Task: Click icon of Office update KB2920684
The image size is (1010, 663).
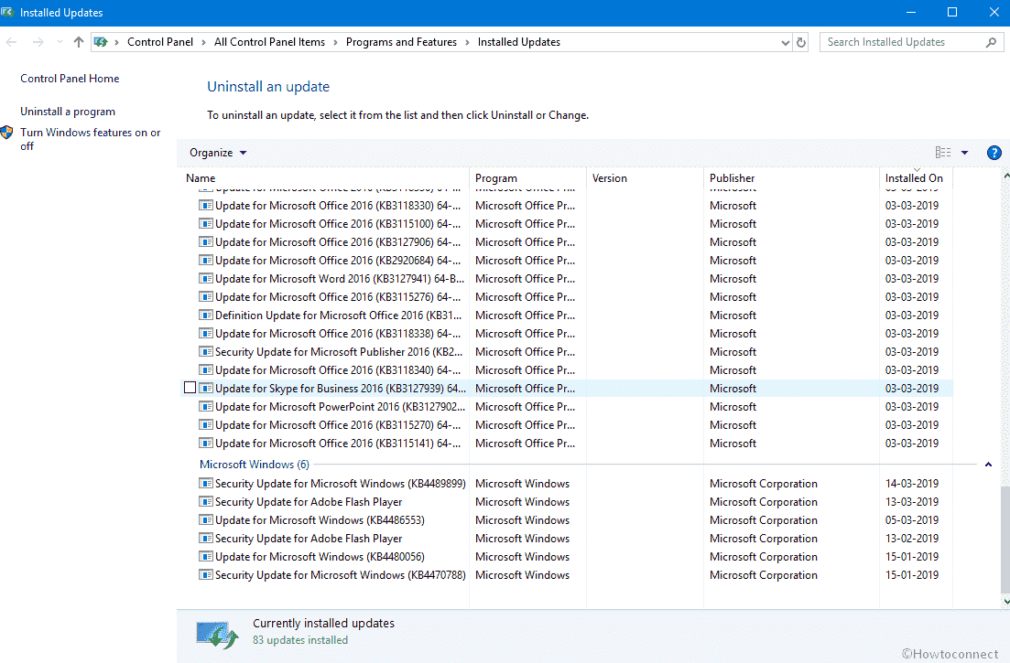Action: point(206,261)
